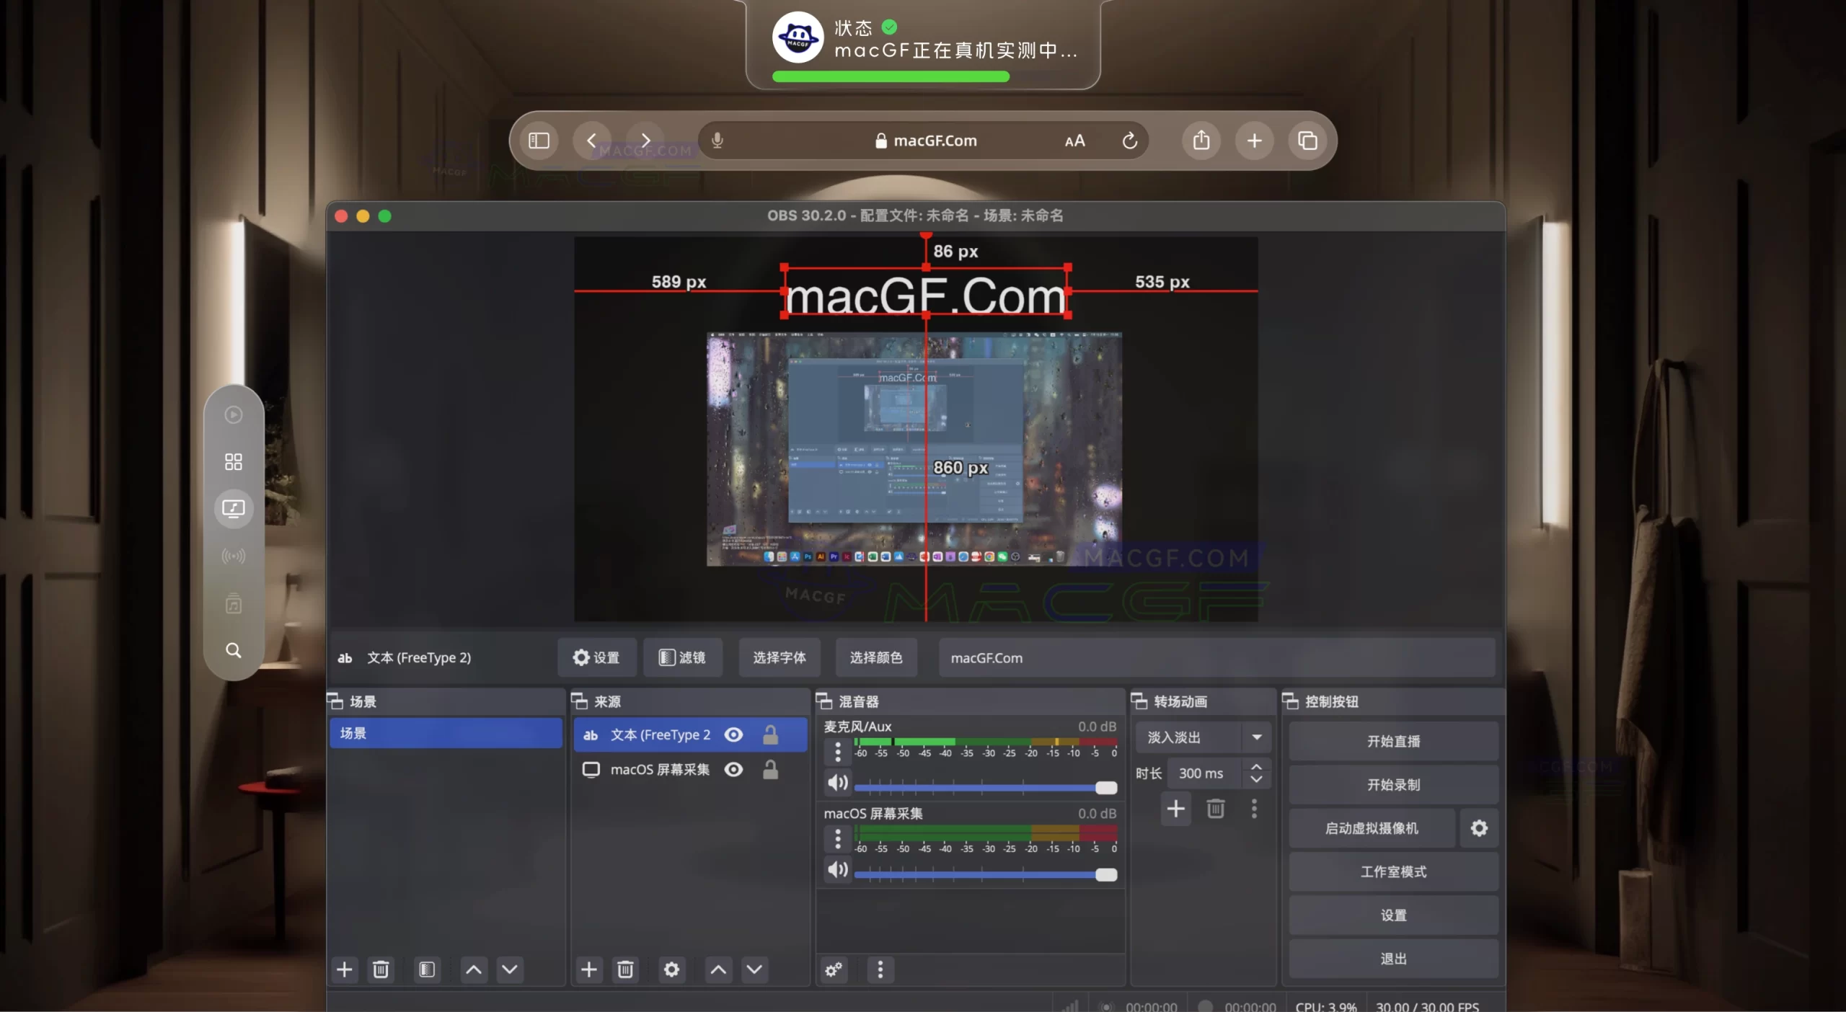Open source properties via the gear below sources

(x=671, y=969)
